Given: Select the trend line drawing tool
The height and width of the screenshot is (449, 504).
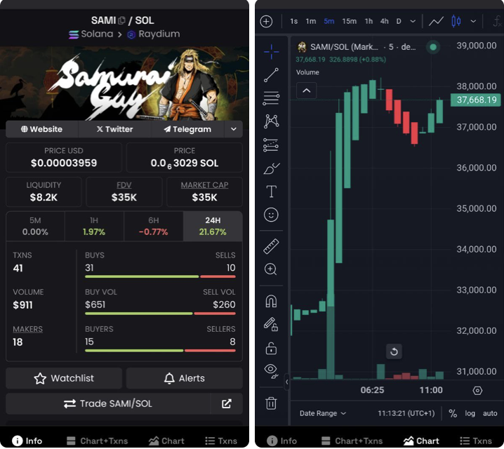Looking at the screenshot, I should point(271,75).
